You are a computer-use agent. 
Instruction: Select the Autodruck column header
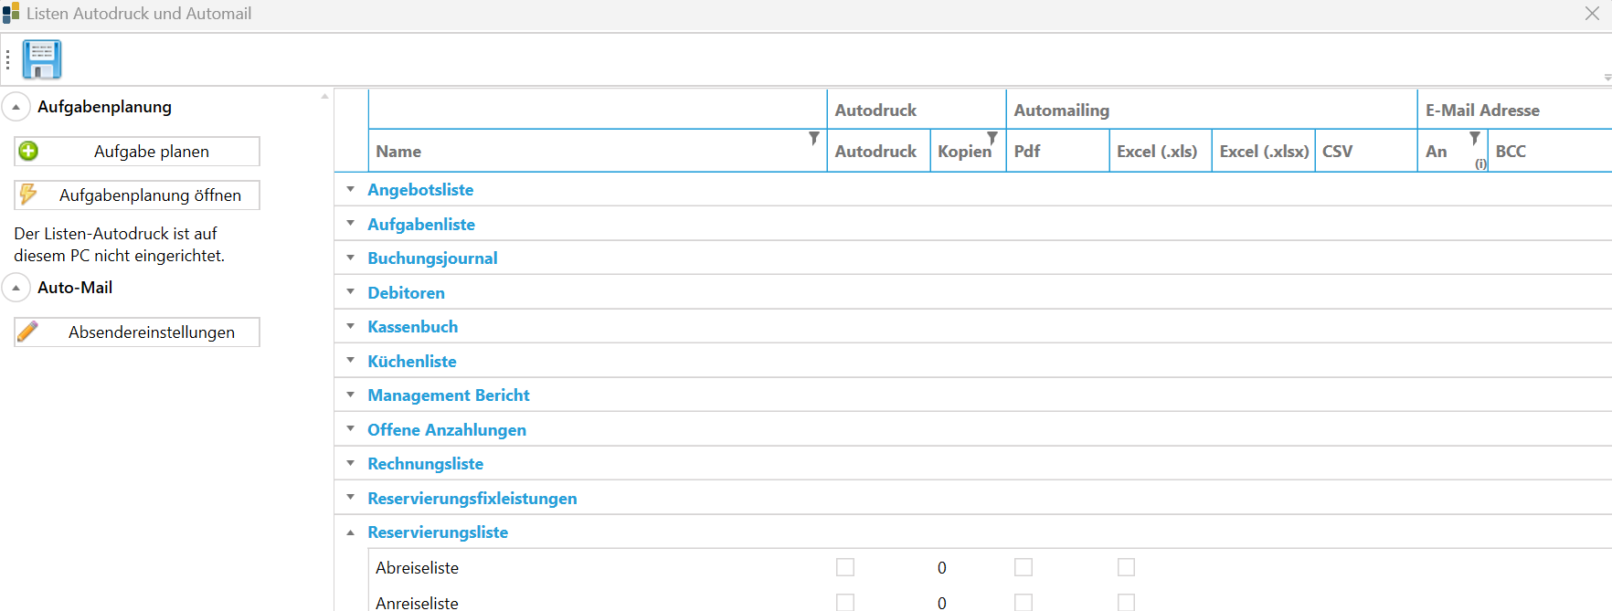[875, 152]
